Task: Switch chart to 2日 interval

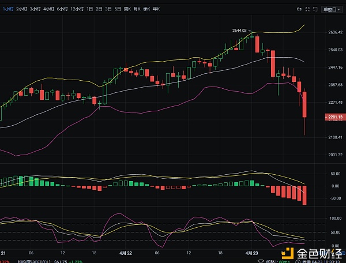Action: (x=99, y=9)
